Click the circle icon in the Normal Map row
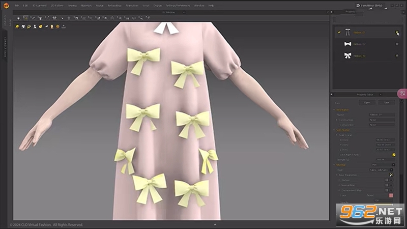 pos(391,185)
